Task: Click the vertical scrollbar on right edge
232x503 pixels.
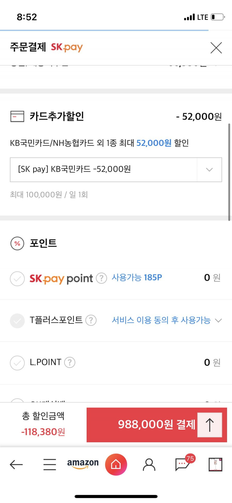Action: click(x=229, y=172)
